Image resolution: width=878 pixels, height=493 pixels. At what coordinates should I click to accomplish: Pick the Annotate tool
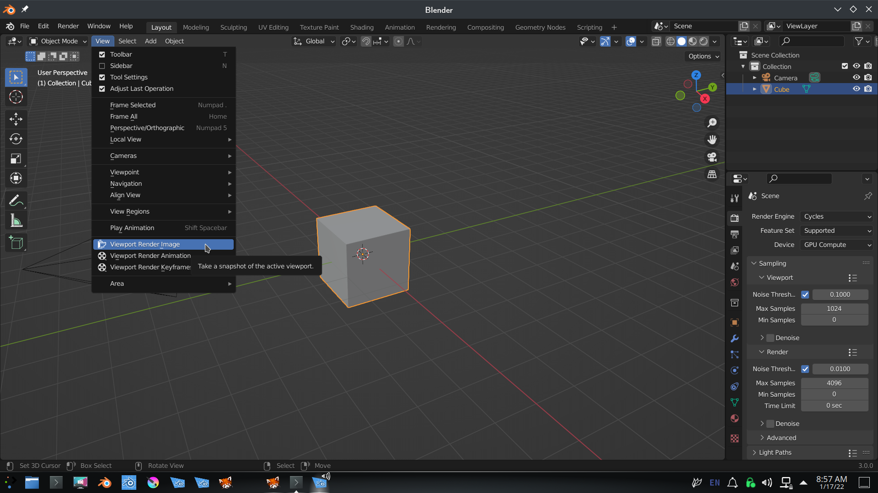pyautogui.click(x=16, y=200)
